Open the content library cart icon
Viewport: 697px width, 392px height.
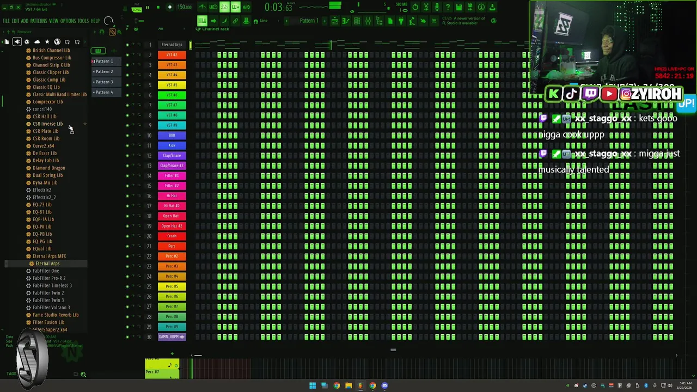click(x=434, y=21)
